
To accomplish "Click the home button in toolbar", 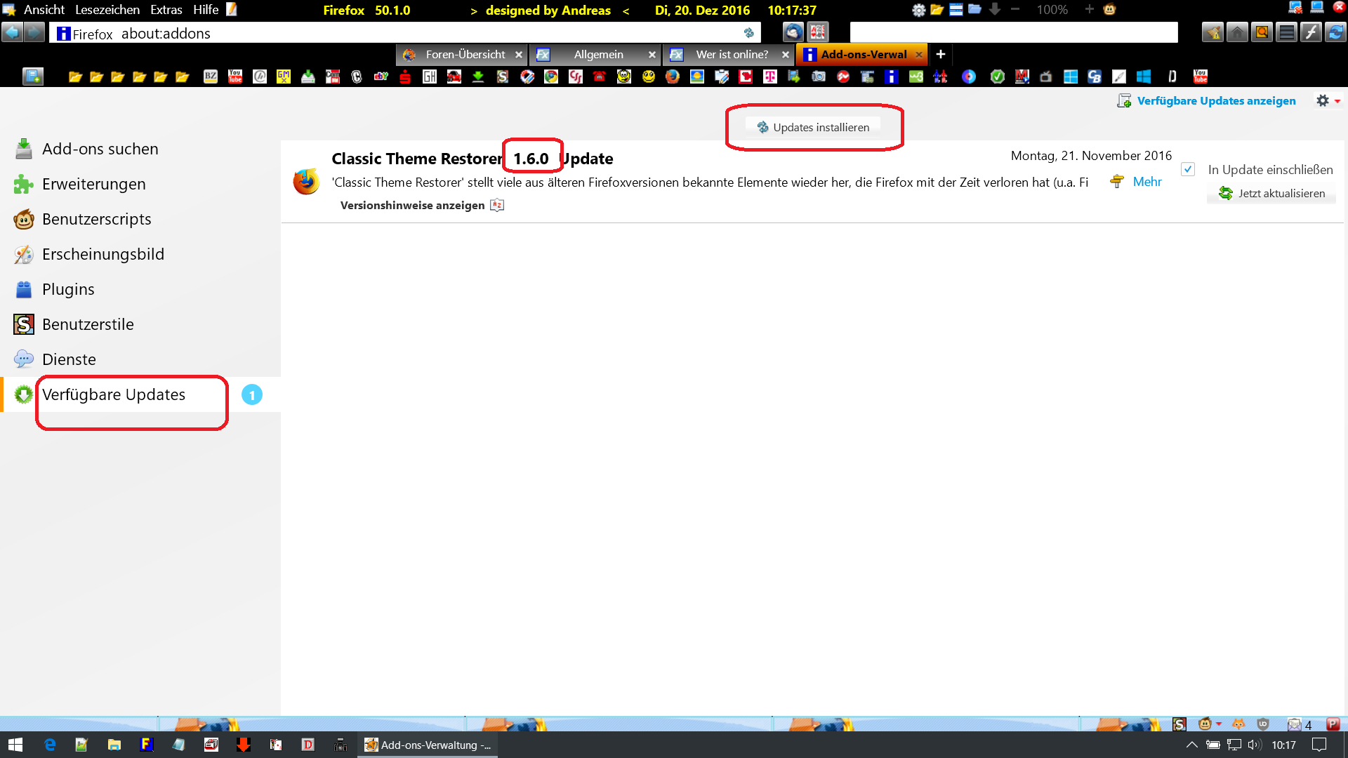I will click(x=1237, y=32).
